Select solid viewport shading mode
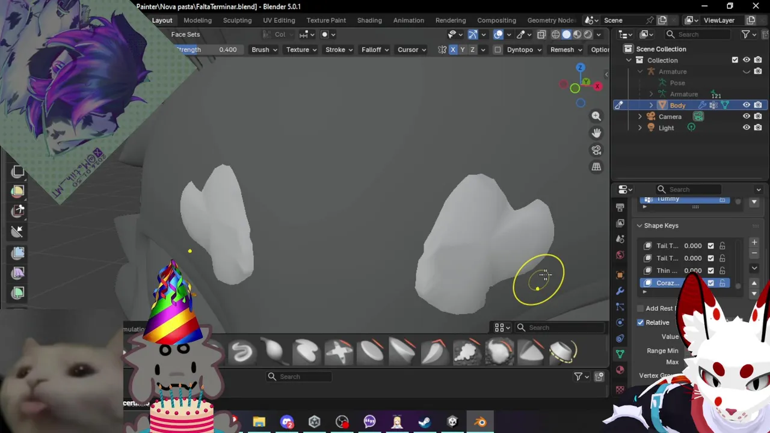 [566, 34]
